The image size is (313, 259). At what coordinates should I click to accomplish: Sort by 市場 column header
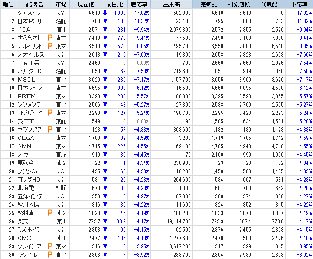point(61,4)
